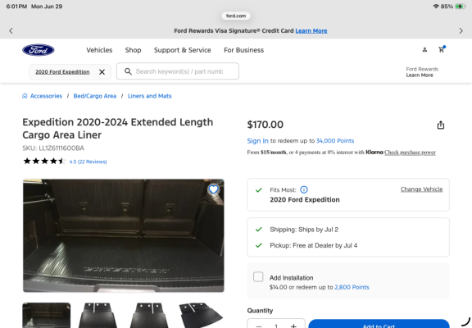Open the For Business menu
This screenshot has height=328, width=472.
244,50
